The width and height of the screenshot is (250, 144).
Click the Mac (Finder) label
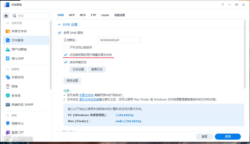pyautogui.click(x=79, y=121)
